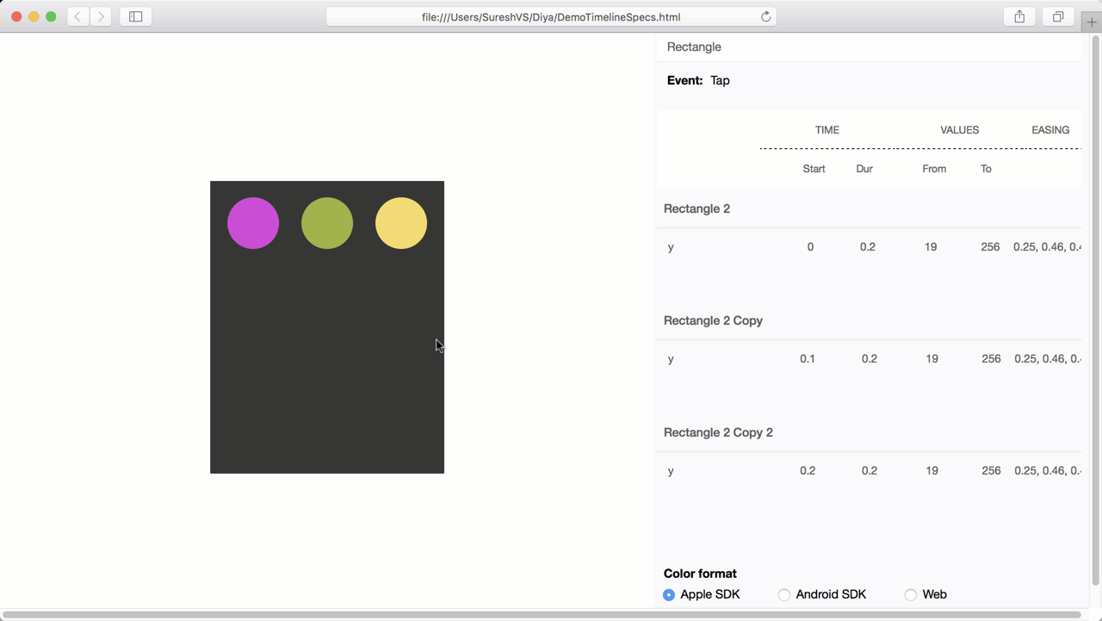Navigate forward using the browser forward arrow
Viewport: 1102px width, 621px height.
(101, 16)
